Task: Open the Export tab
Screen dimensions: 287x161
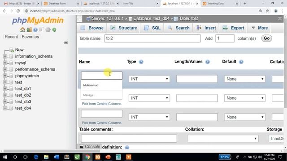Action: [233, 28]
